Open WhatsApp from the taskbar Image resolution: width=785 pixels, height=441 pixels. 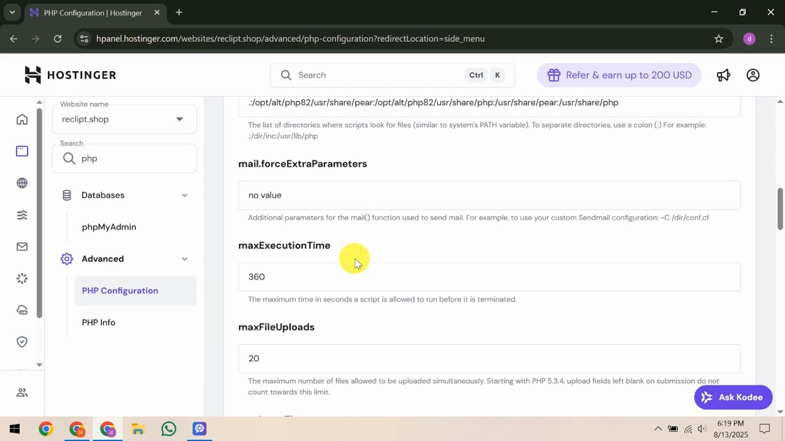pos(169,429)
